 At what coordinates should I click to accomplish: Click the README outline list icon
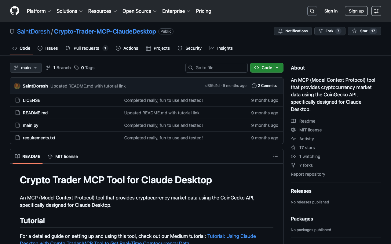[x=275, y=156]
